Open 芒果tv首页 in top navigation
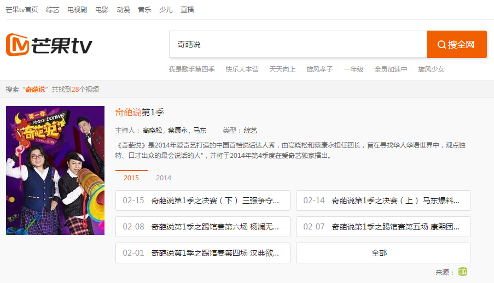 (22, 10)
